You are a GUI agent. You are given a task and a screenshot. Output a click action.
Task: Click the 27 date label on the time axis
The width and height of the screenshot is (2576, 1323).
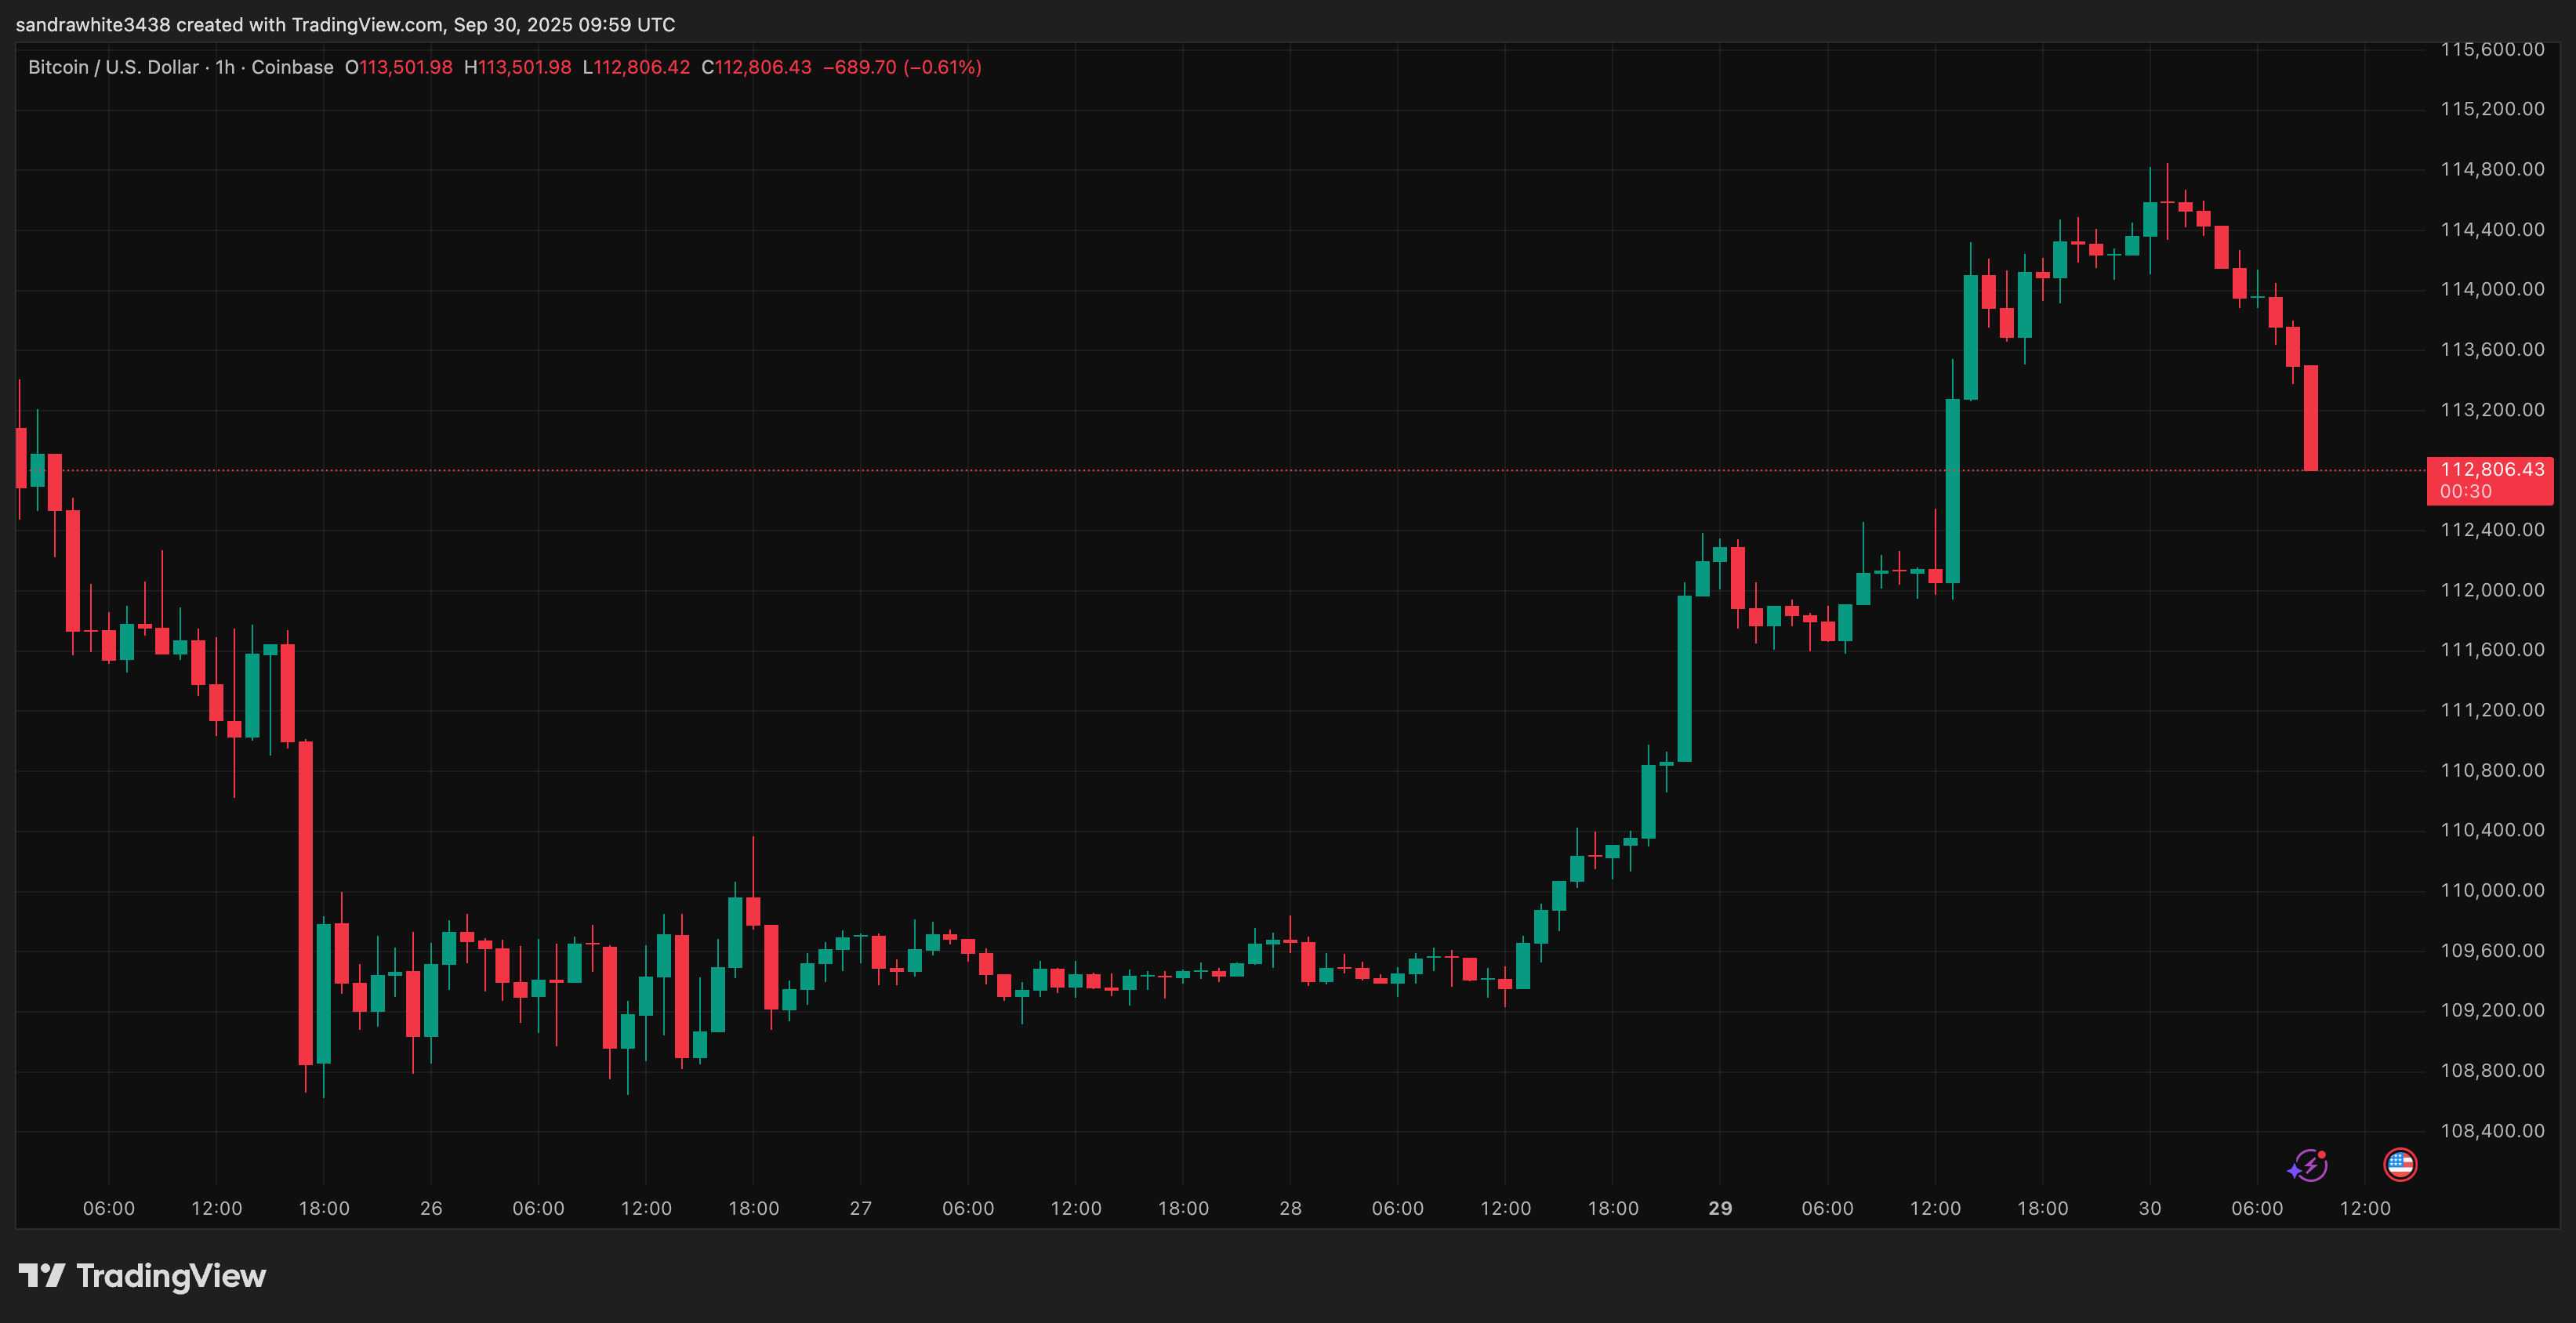coord(860,1208)
